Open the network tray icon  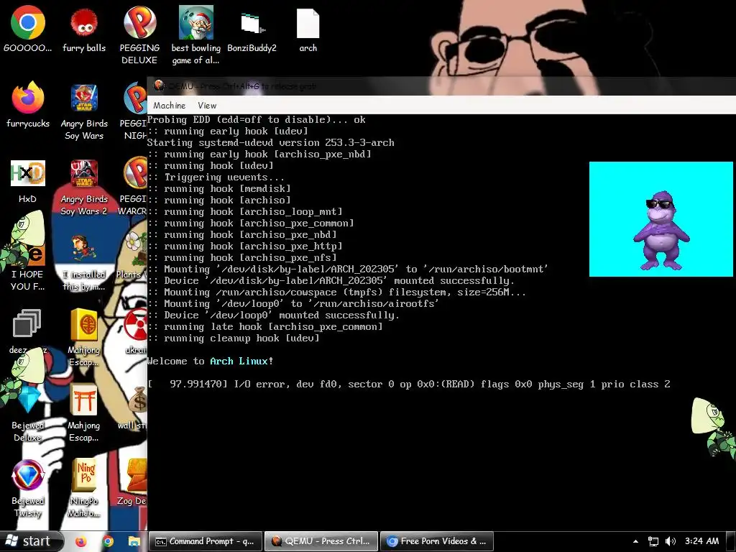[x=653, y=541]
